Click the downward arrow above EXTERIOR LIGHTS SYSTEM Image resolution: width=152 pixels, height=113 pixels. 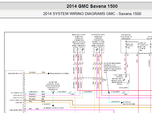pyautogui.click(x=53, y=106)
